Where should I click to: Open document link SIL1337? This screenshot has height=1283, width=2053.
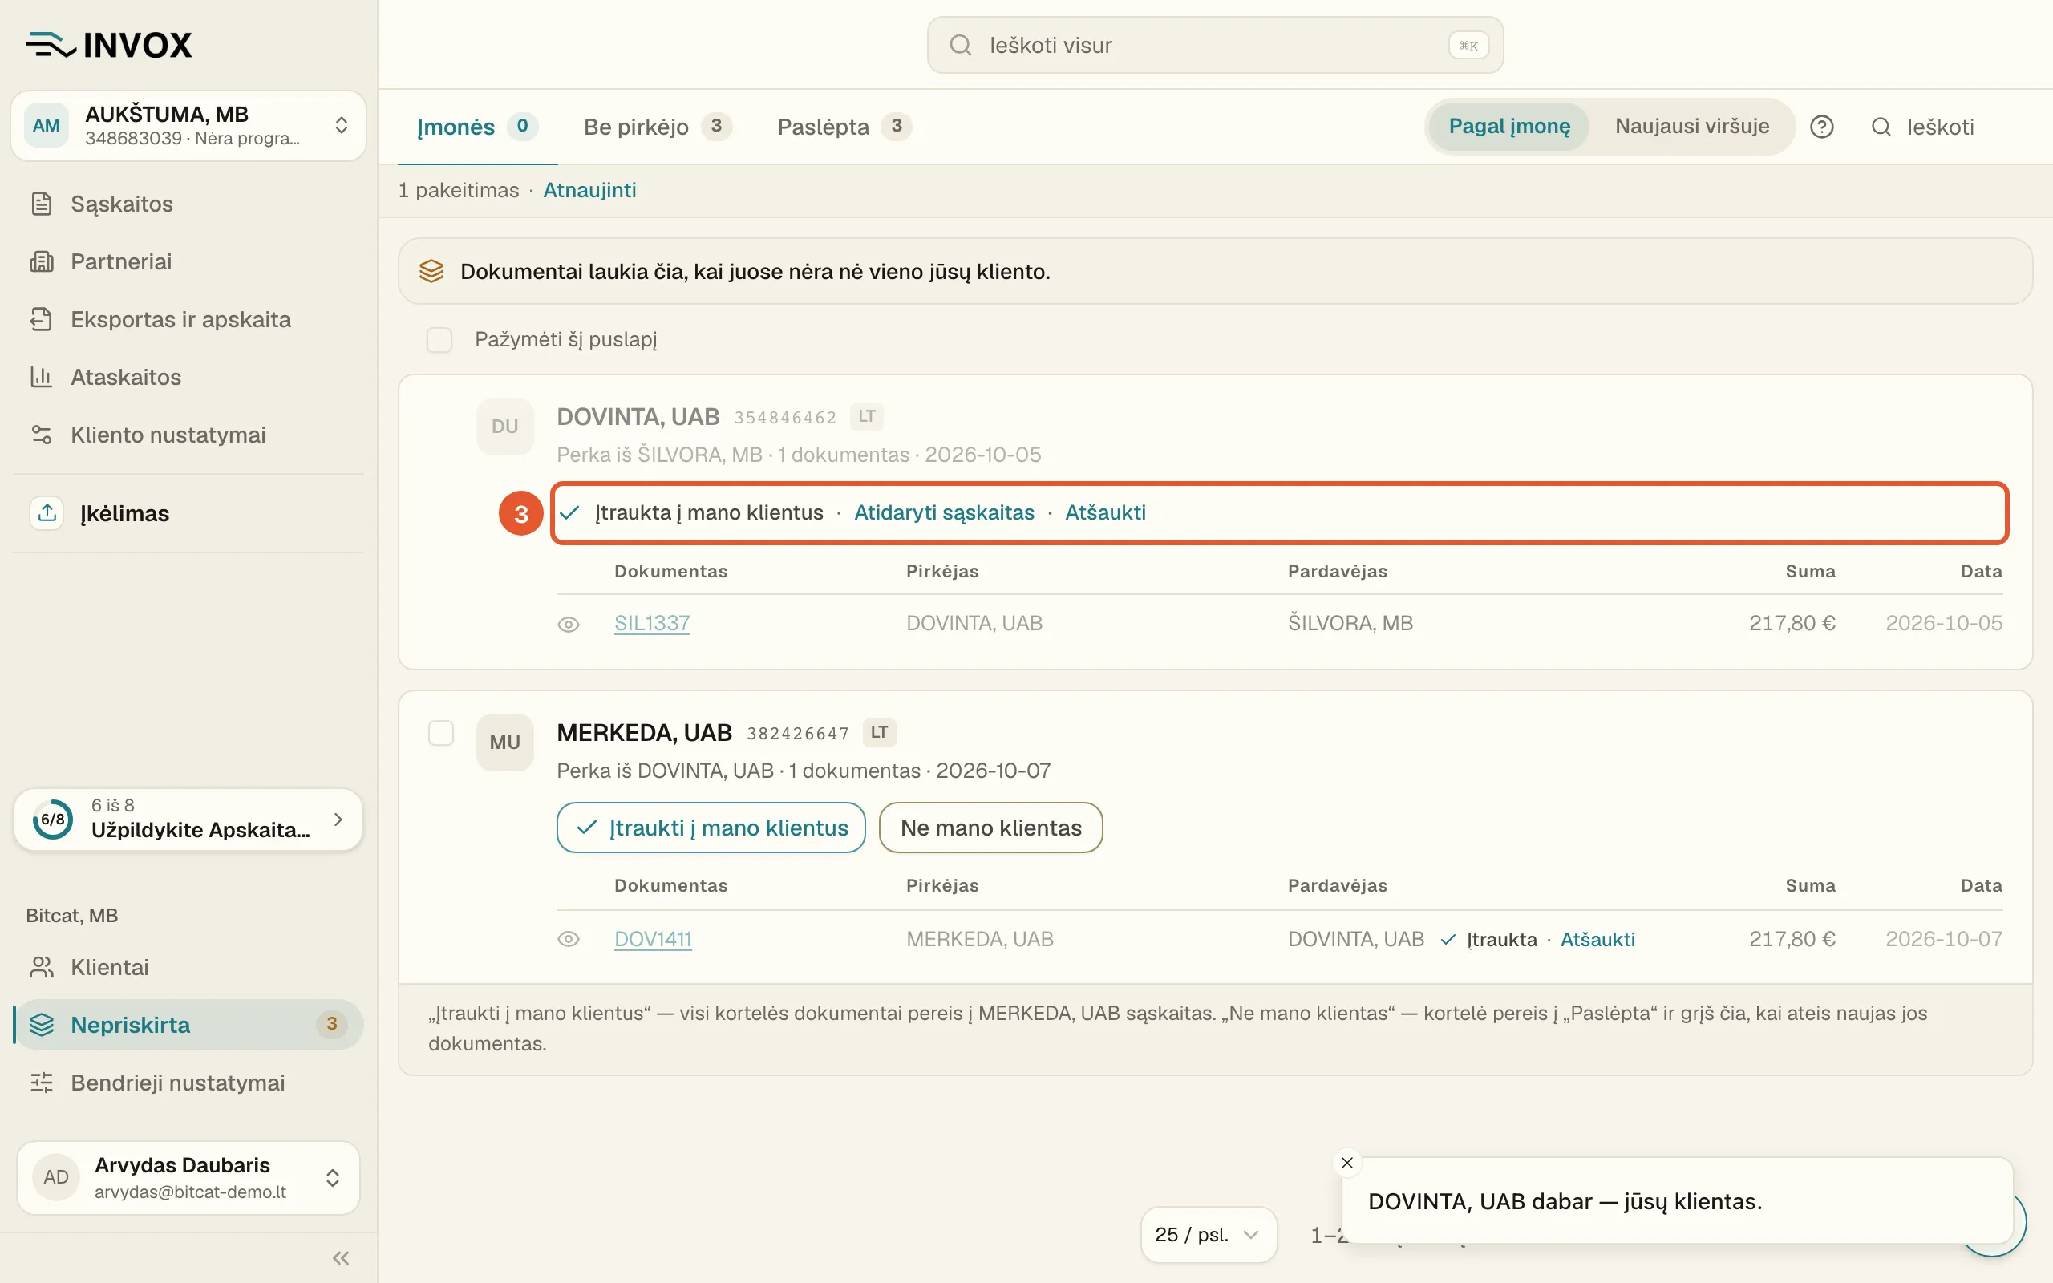coord(651,624)
